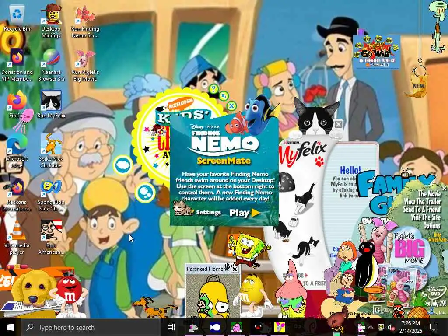Open Run Piglet's Big Movie shortcut
The width and height of the screenshot is (448, 336).
(85, 65)
